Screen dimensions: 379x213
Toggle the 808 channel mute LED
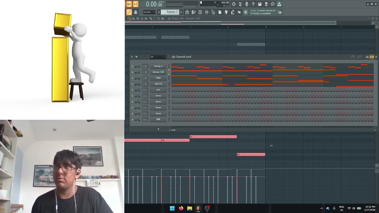132,120
